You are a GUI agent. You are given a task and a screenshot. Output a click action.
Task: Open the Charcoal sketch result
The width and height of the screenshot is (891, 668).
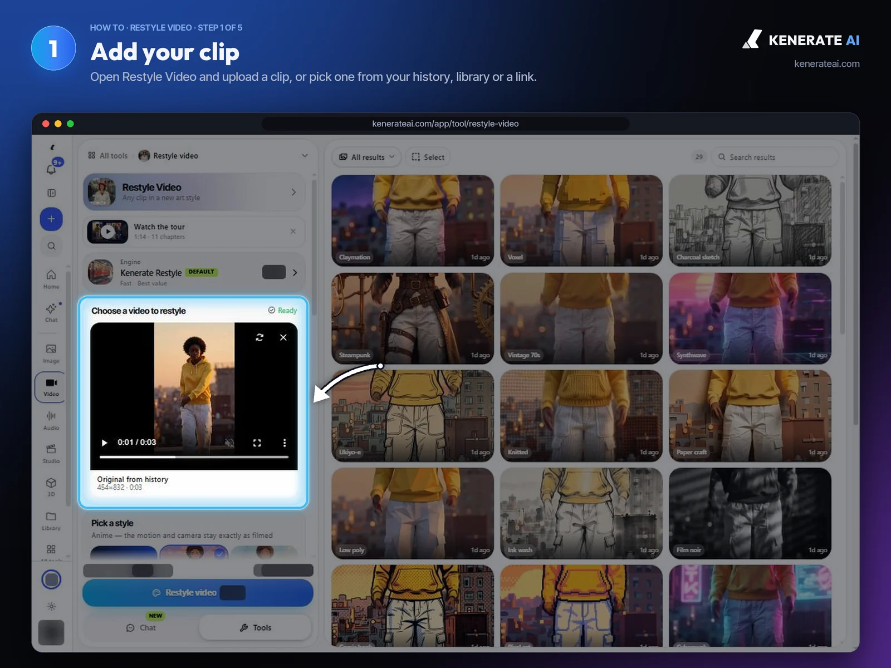(x=750, y=220)
